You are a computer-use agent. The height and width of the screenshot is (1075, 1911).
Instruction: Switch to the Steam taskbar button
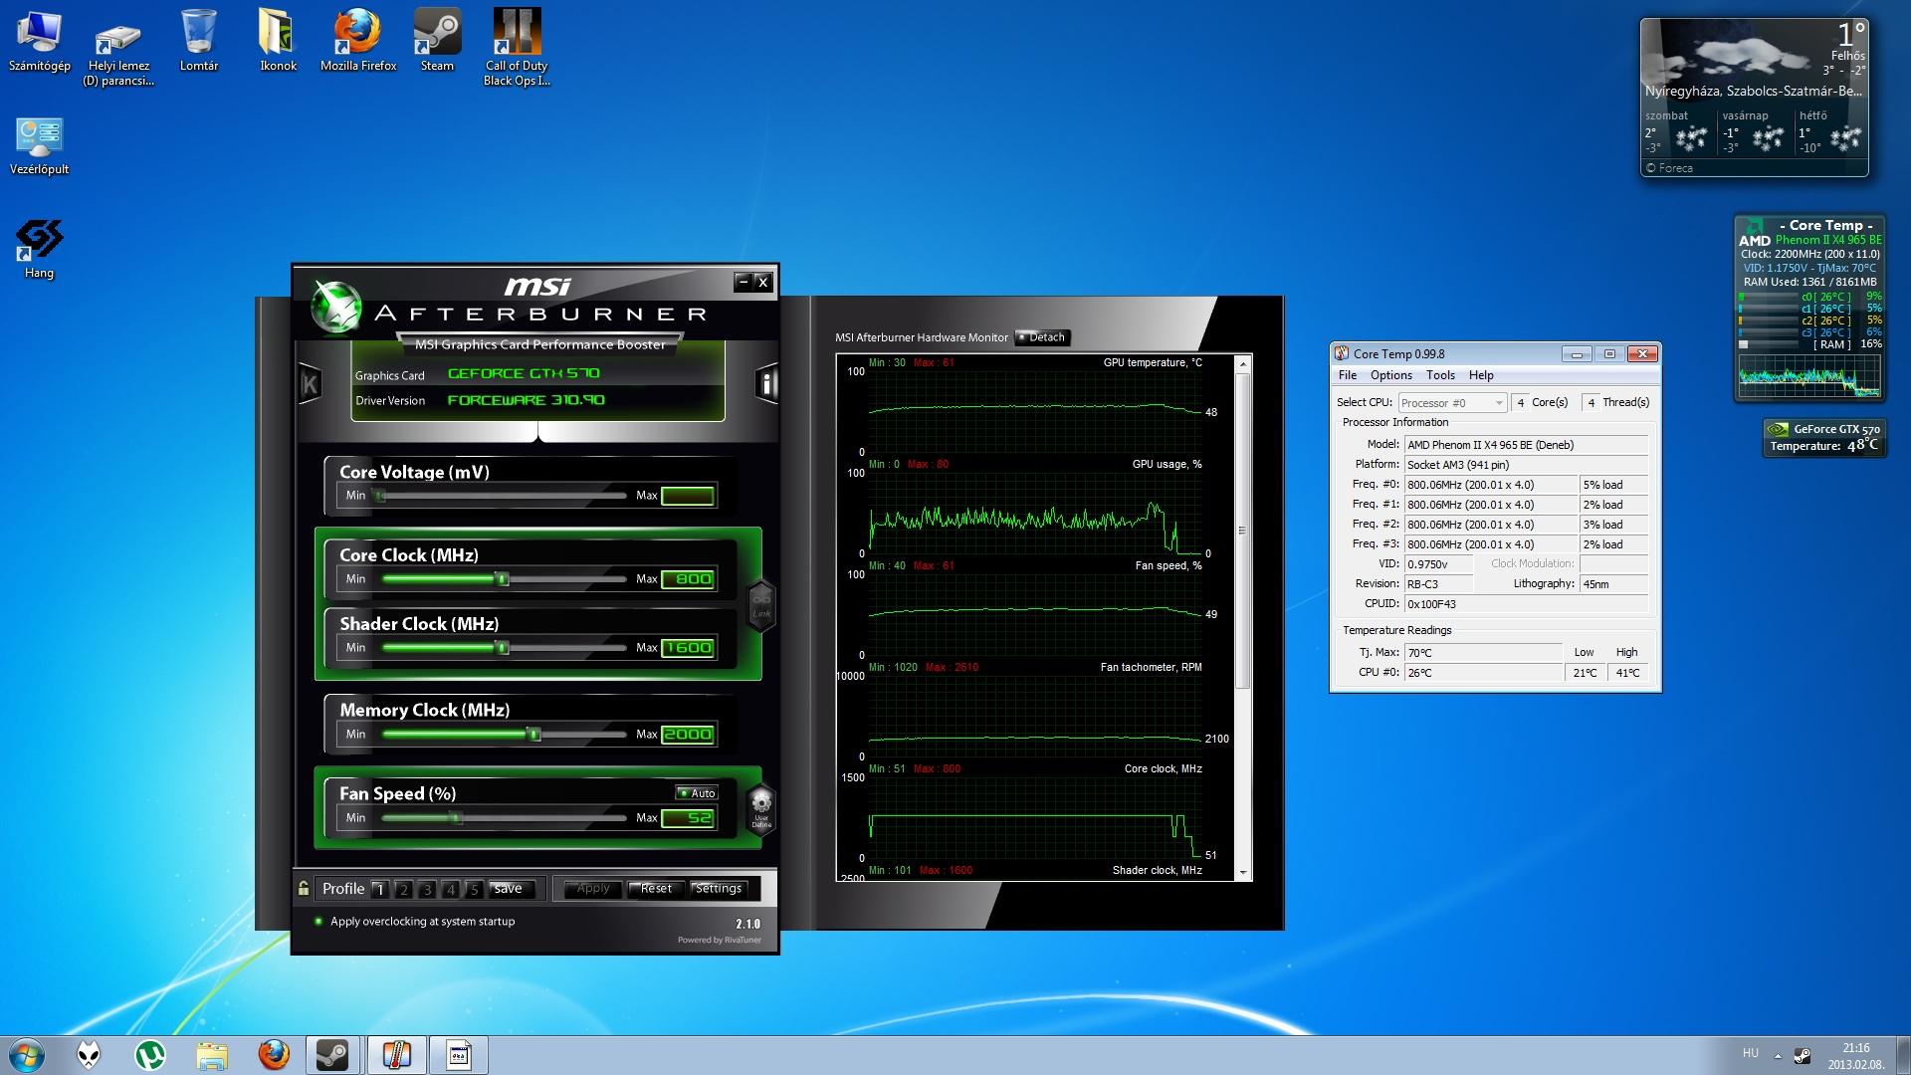point(332,1055)
